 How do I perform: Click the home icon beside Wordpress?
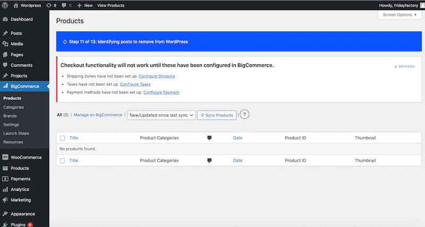point(15,5)
